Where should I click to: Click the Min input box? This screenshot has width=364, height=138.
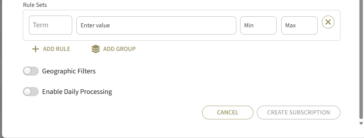258,25
